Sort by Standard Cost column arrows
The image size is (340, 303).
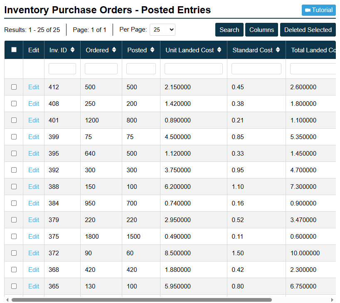point(278,50)
